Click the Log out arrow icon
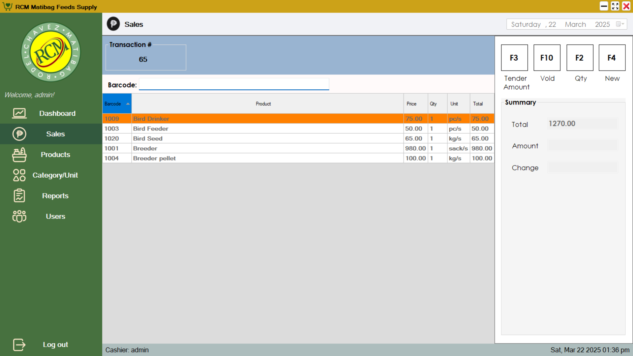The width and height of the screenshot is (633, 356). [19, 345]
